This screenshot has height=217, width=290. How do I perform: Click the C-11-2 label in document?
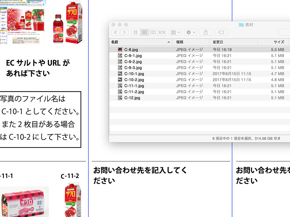(x=70, y=176)
